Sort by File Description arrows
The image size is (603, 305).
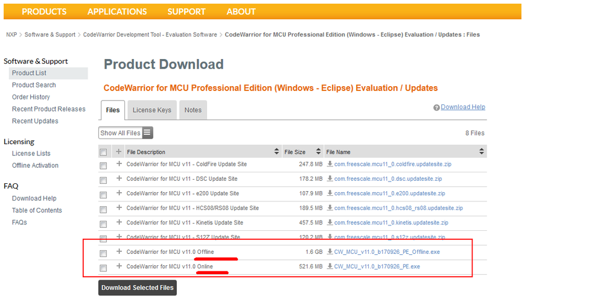click(276, 151)
